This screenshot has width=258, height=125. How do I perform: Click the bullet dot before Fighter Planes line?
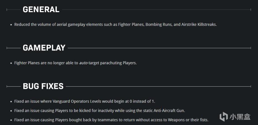[11, 63]
